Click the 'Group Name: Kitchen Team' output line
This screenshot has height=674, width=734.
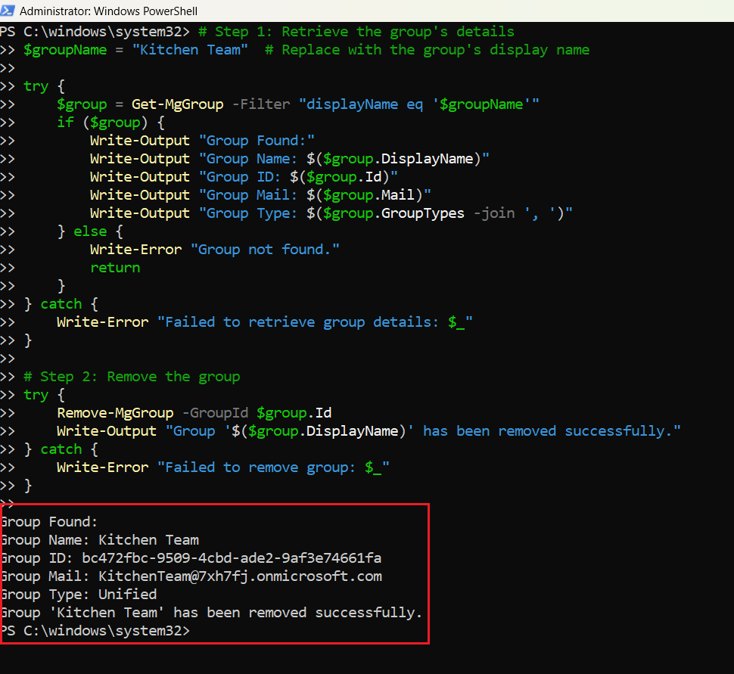point(100,540)
